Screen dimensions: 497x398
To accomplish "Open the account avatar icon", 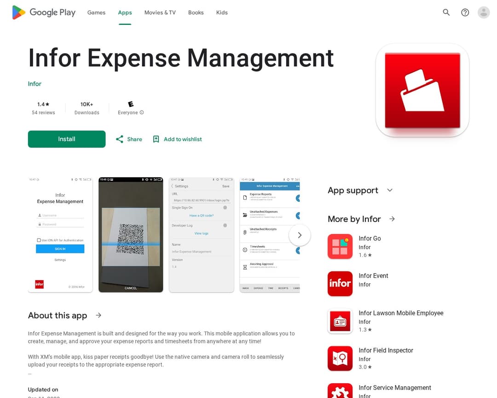I will (484, 12).
